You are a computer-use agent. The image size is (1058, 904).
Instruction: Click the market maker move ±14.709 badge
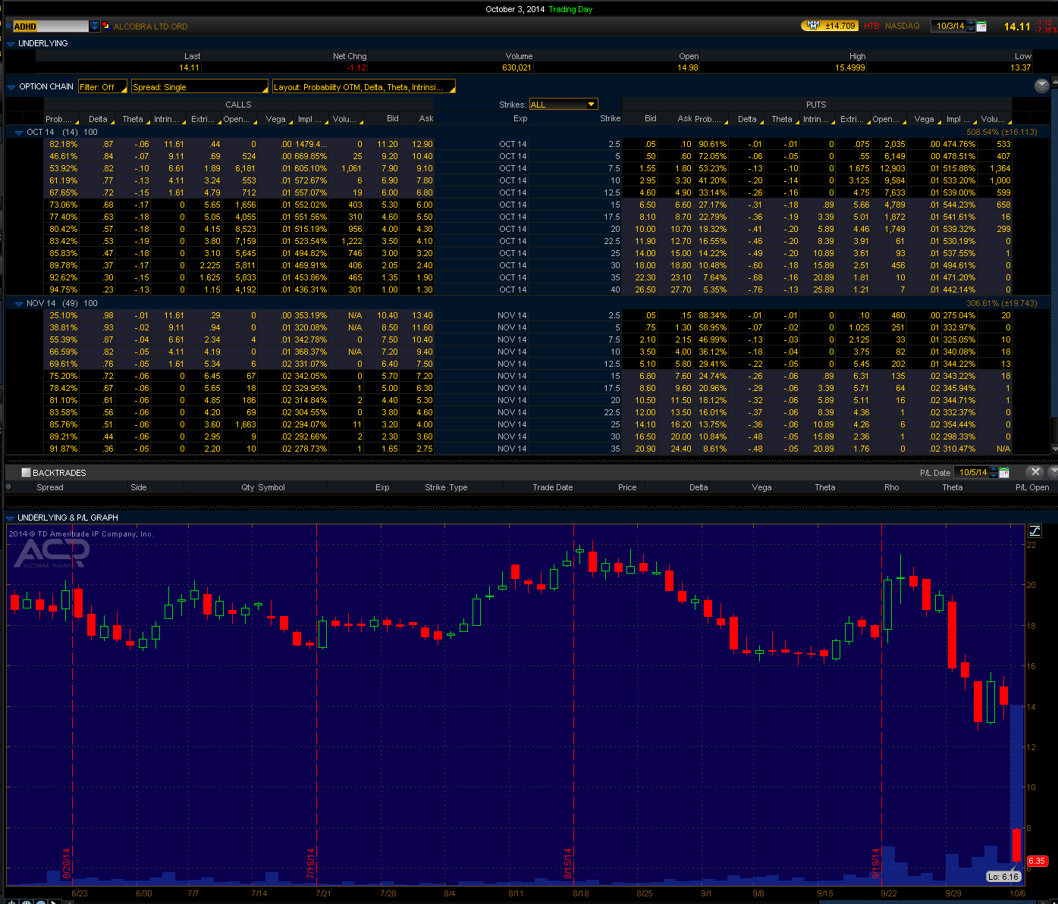pos(830,26)
